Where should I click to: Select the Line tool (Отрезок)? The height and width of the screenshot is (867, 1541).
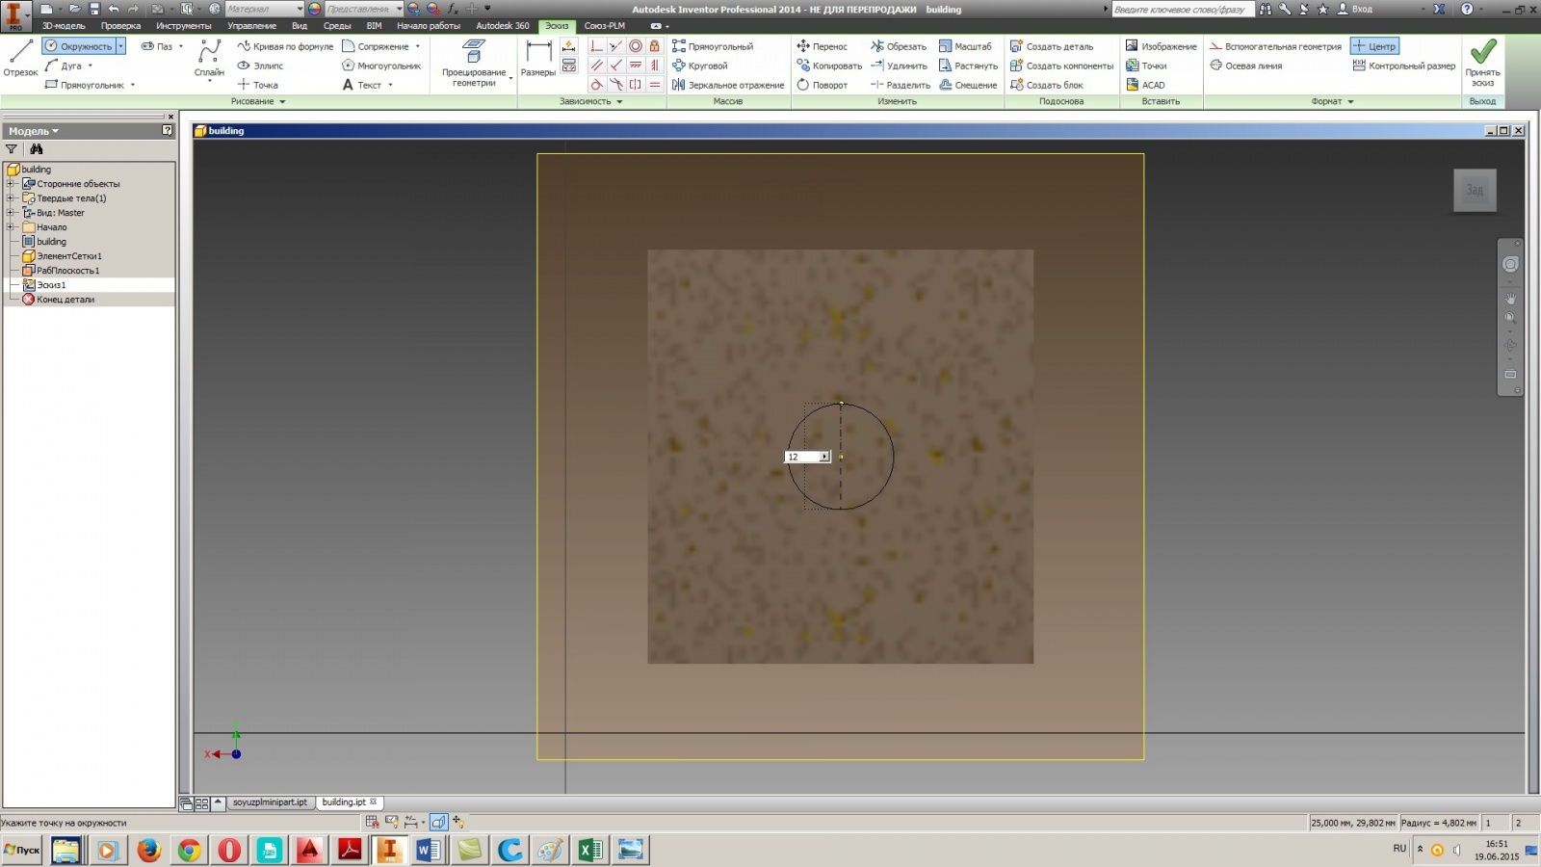[19, 55]
